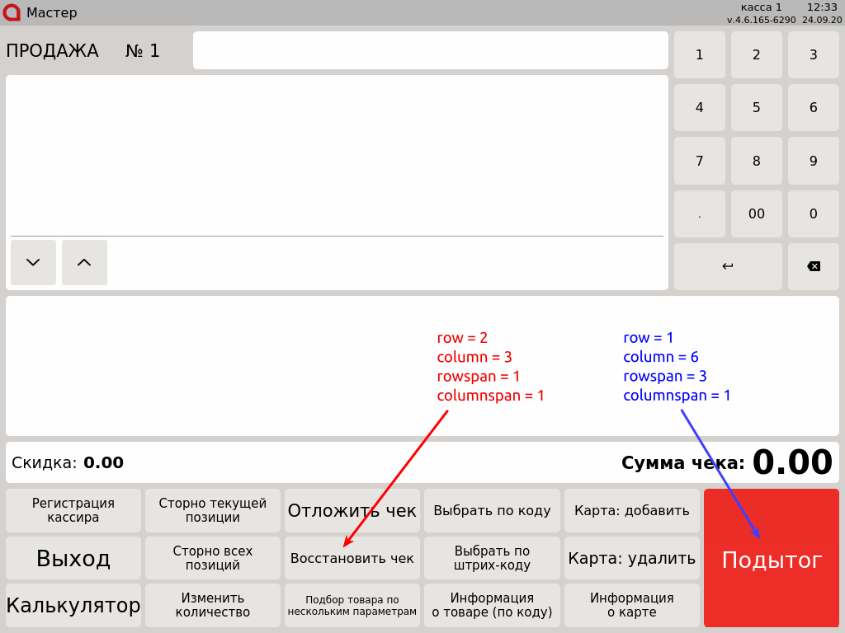This screenshot has width=845, height=633.
Task: Click the scroll up chevron button
Action: click(84, 262)
